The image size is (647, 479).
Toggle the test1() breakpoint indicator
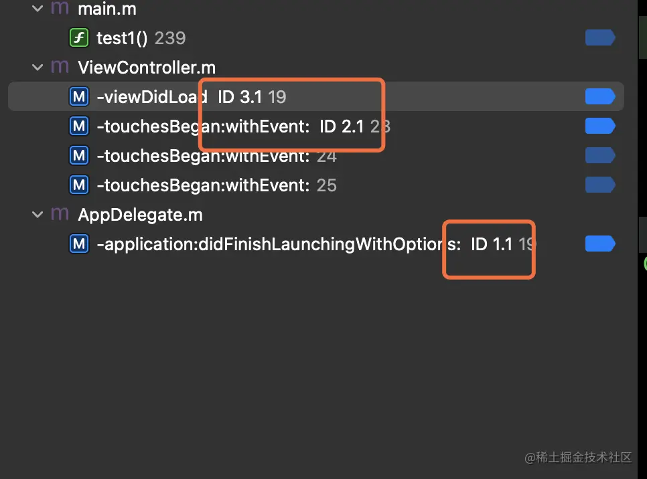pos(600,38)
